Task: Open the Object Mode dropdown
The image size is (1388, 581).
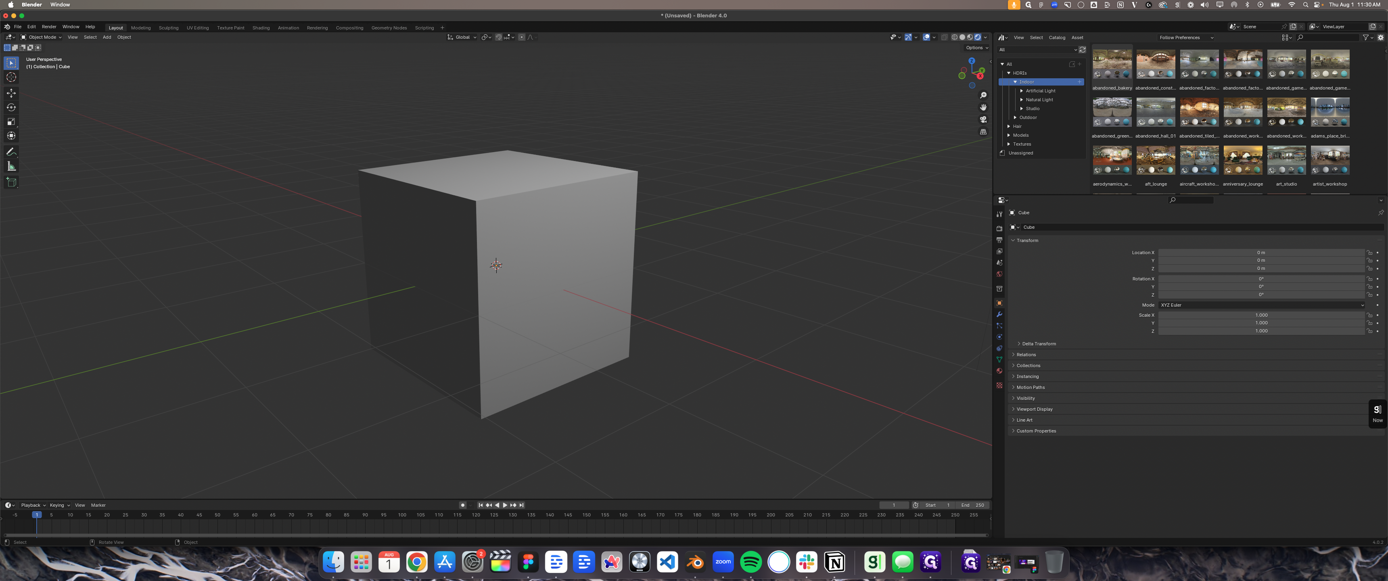Action: [41, 37]
